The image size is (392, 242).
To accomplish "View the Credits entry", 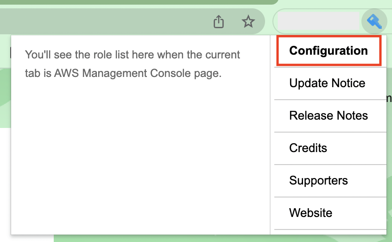I will (x=308, y=148).
